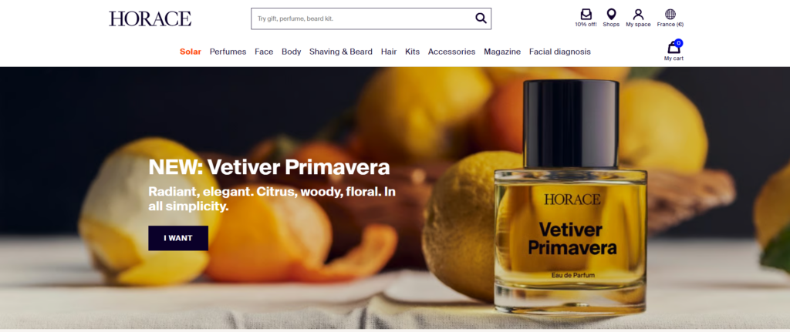This screenshot has height=332, width=790.
Task: Open the Body category menu
Action: (291, 52)
